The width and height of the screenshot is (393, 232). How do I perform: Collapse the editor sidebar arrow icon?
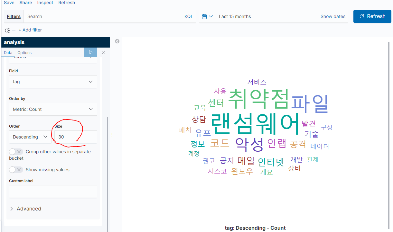tap(117, 41)
